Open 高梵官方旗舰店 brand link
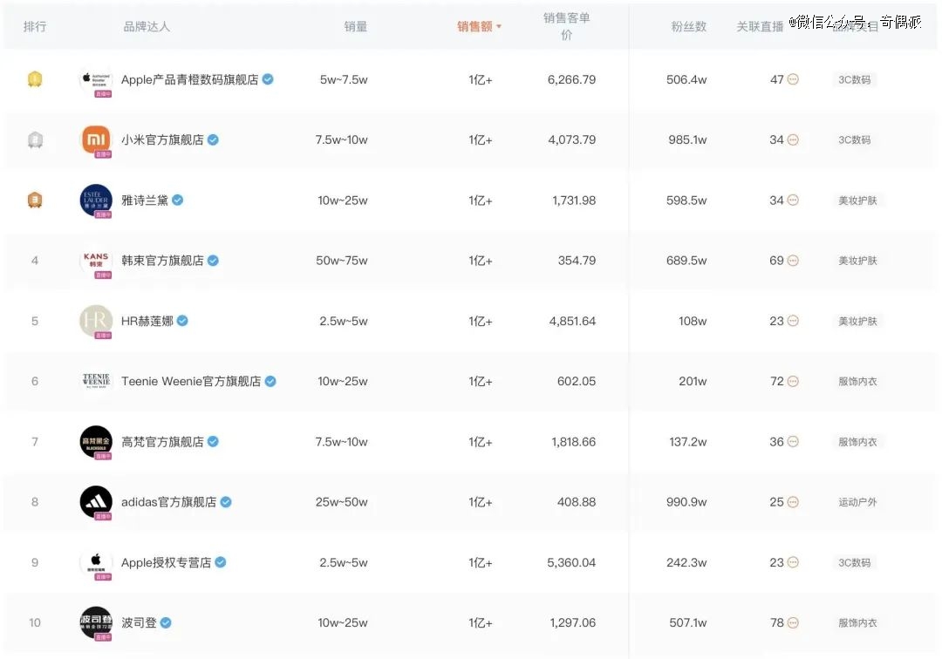Viewport: 942px width, 659px height. click(x=162, y=442)
